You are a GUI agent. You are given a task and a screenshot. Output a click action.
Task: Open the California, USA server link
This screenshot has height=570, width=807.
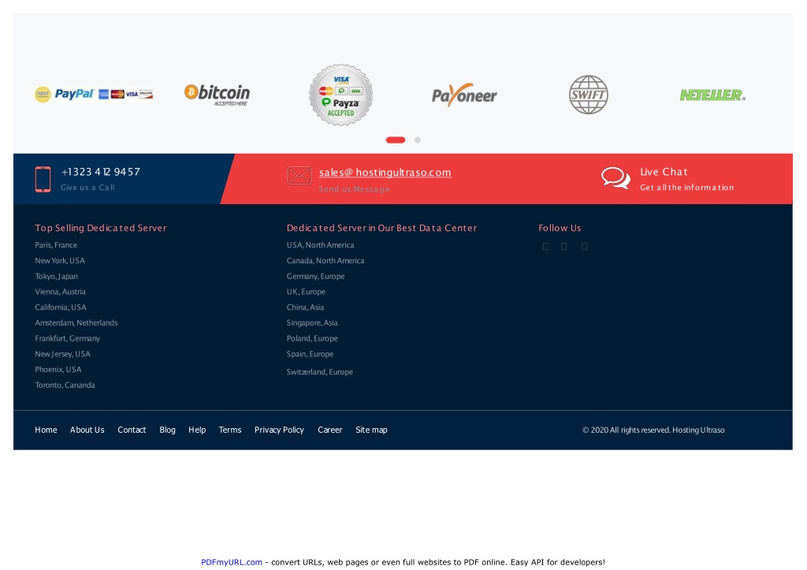point(61,307)
